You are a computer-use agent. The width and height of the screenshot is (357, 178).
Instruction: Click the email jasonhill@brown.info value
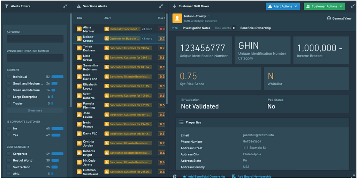pyautogui.click(x=258, y=135)
